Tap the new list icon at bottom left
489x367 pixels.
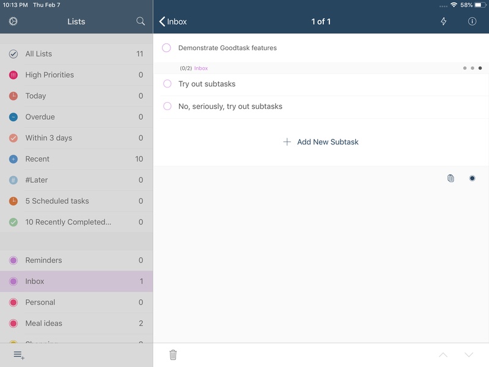point(17,354)
